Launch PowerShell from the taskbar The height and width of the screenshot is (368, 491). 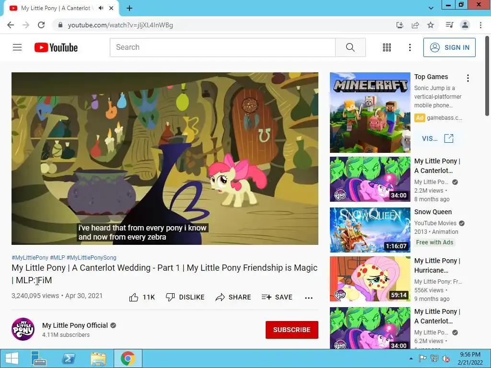pyautogui.click(x=68, y=358)
